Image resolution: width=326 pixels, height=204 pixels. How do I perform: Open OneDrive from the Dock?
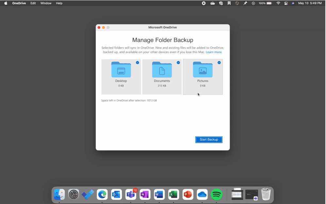click(x=202, y=195)
